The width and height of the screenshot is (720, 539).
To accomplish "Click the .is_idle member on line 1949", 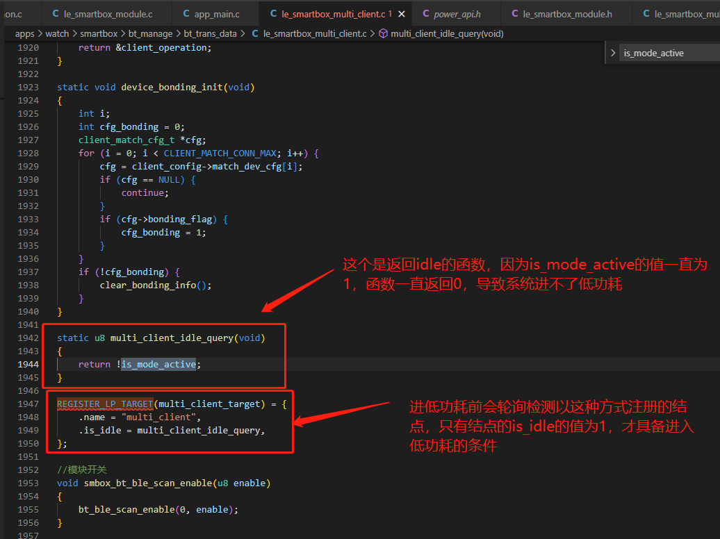I will 99,430.
